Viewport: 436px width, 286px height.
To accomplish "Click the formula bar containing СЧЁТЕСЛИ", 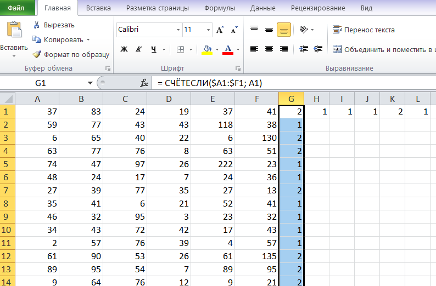I will coord(294,83).
